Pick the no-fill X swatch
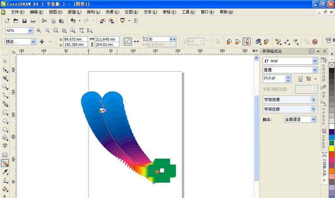The width and height of the screenshot is (335, 198). (332, 65)
